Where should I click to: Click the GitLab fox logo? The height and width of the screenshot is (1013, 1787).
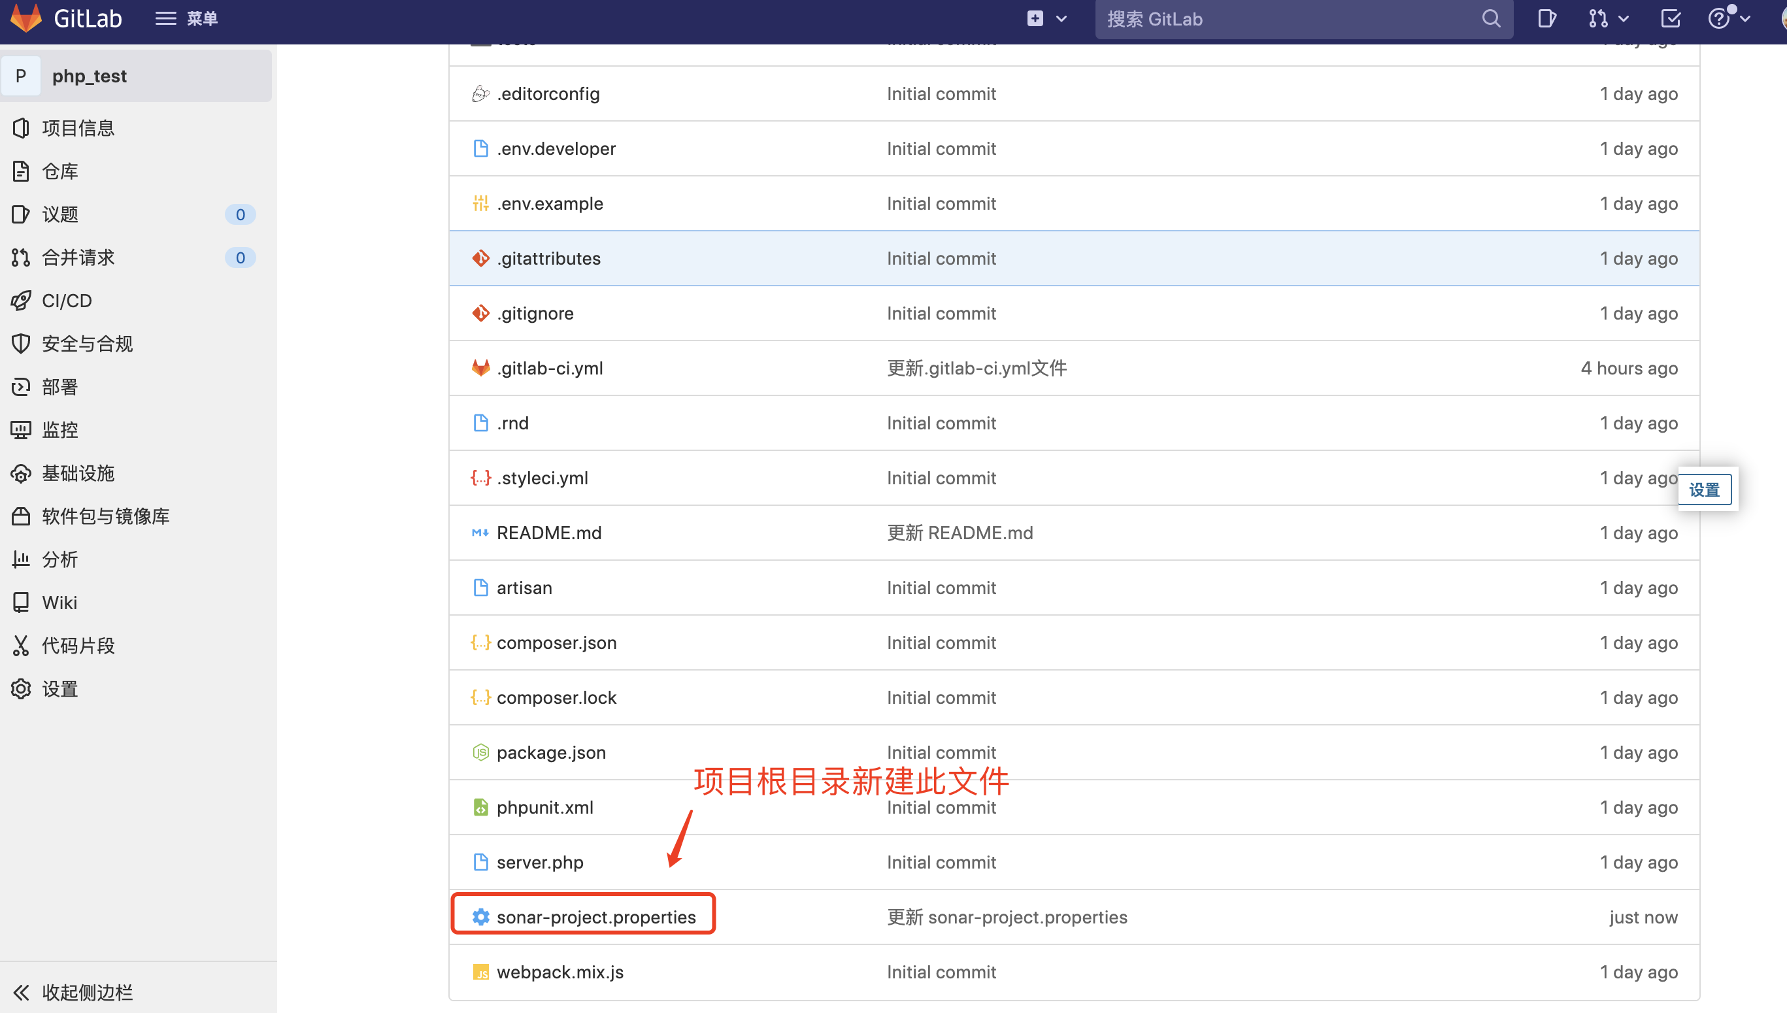point(26,18)
